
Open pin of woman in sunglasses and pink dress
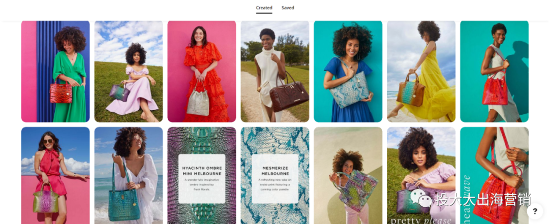click(x=55, y=175)
